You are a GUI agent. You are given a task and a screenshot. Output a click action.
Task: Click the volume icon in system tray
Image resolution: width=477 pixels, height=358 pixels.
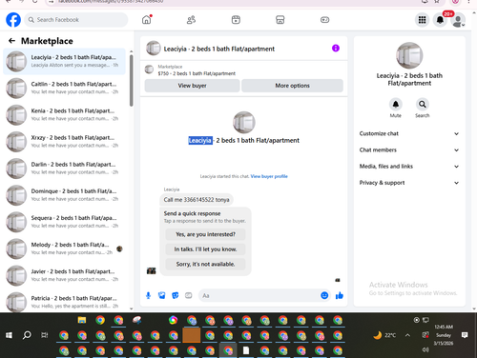[425, 349]
